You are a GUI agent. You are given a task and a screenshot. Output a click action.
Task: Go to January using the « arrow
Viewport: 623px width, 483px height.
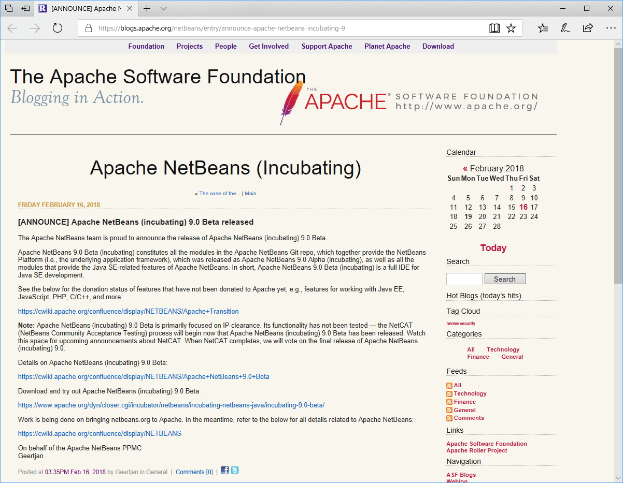click(464, 168)
